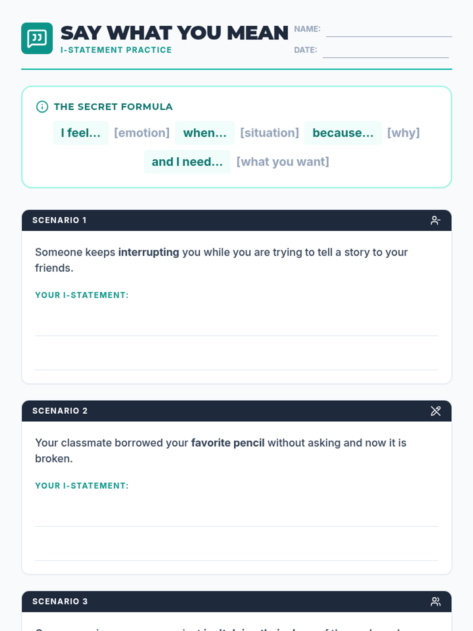Click the Scenario 2 header bar title
473x631 pixels.
tap(60, 411)
